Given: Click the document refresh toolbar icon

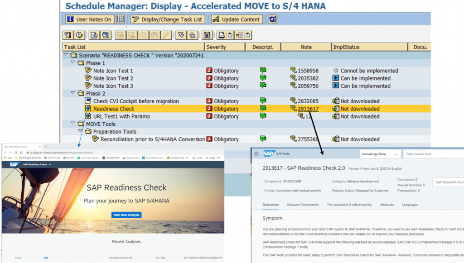Looking at the screenshot, I should [94, 35].
